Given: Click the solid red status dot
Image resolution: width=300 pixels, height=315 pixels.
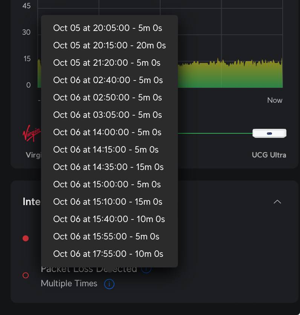Looking at the screenshot, I should (x=26, y=238).
